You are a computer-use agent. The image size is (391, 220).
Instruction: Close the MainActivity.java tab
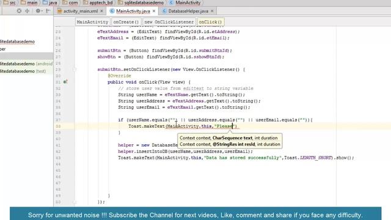[154, 11]
